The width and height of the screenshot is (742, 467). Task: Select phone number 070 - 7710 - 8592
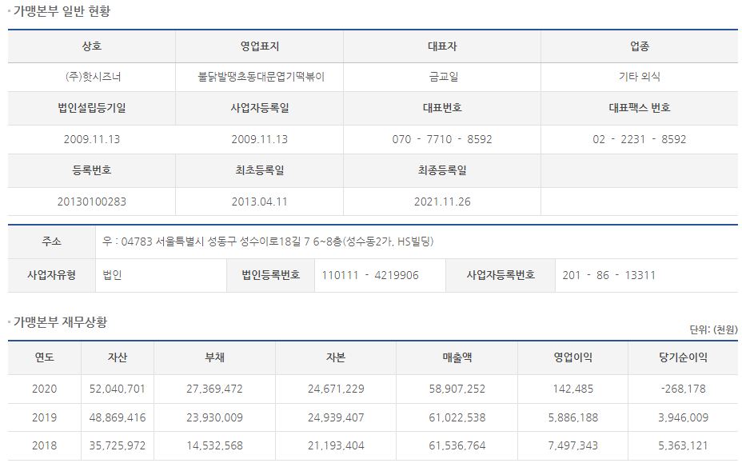442,139
